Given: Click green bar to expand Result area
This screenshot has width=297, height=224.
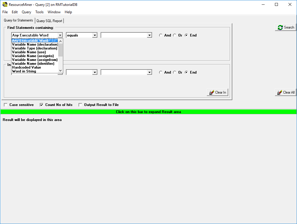Looking at the screenshot, I should point(148,112).
